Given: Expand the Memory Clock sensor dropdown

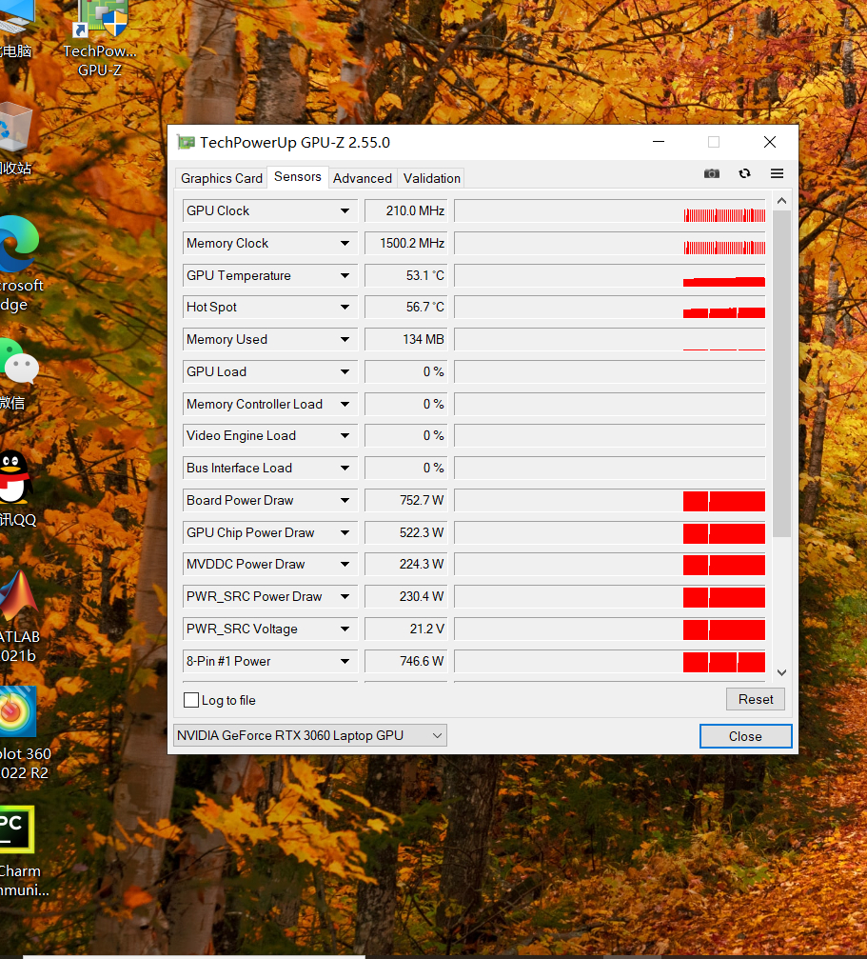Looking at the screenshot, I should point(345,244).
